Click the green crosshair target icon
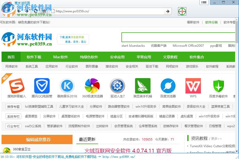Viewport: 239px width, 159px height. [182, 11]
